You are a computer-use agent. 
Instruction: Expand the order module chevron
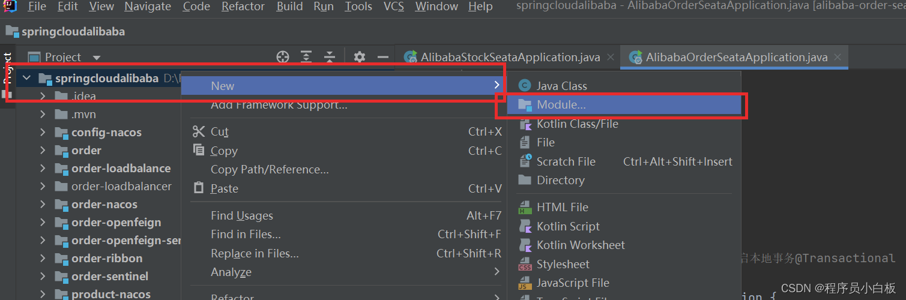(43, 150)
